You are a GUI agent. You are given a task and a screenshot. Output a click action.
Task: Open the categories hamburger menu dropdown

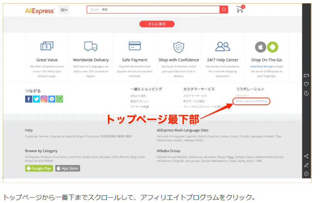click(x=64, y=10)
